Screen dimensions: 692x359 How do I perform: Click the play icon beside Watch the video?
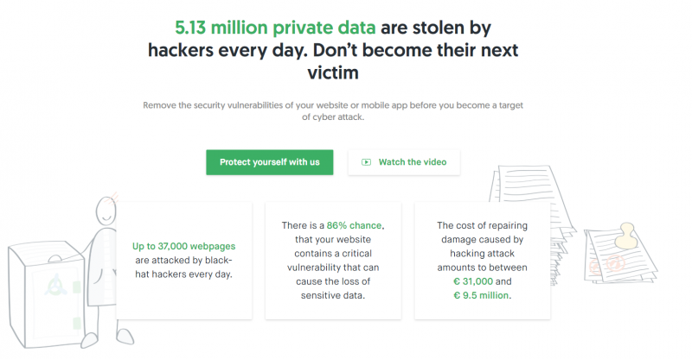(x=366, y=162)
